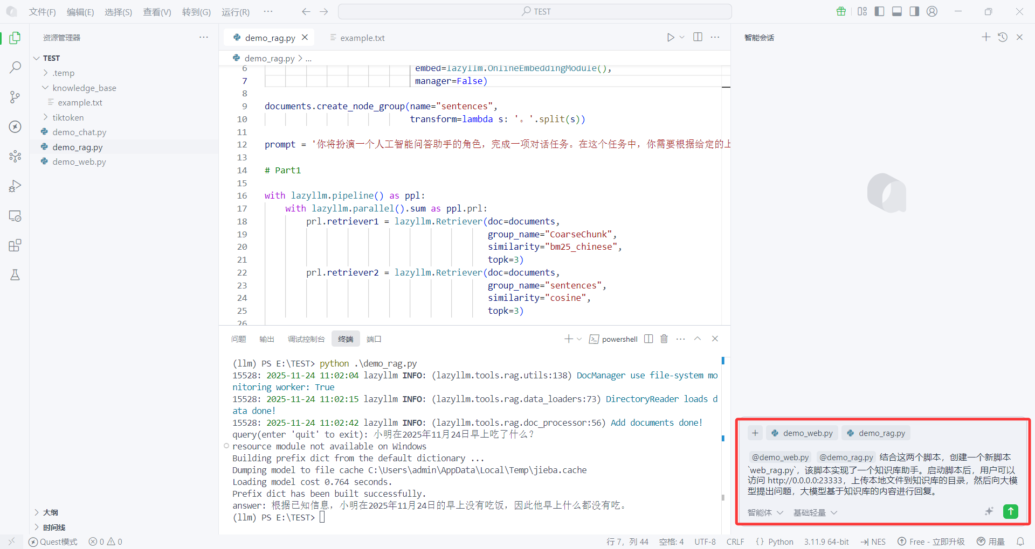
Task: Open the editor more actions menu
Action: click(x=715, y=37)
